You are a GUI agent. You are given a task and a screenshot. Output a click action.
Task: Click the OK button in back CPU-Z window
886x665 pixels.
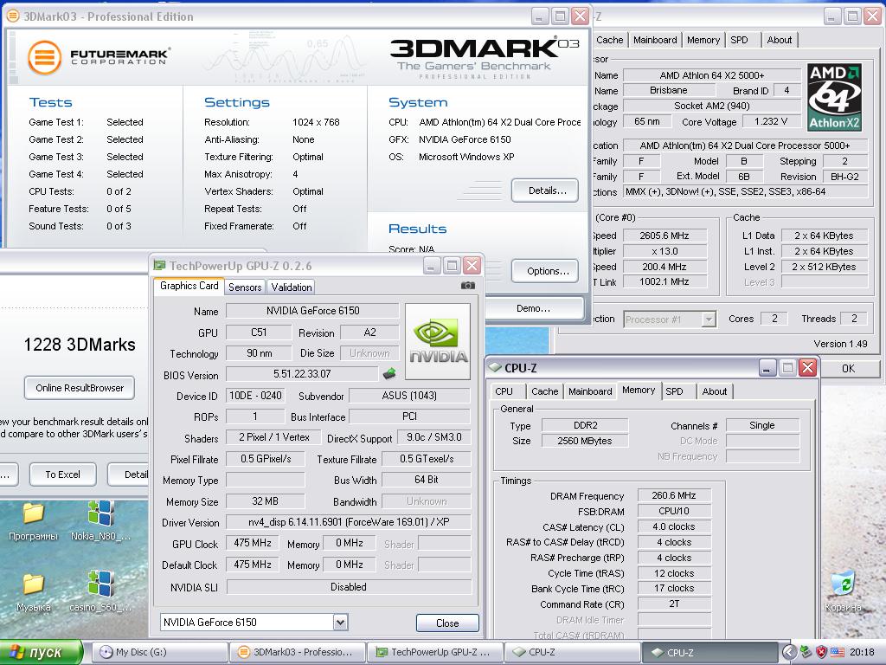[848, 369]
